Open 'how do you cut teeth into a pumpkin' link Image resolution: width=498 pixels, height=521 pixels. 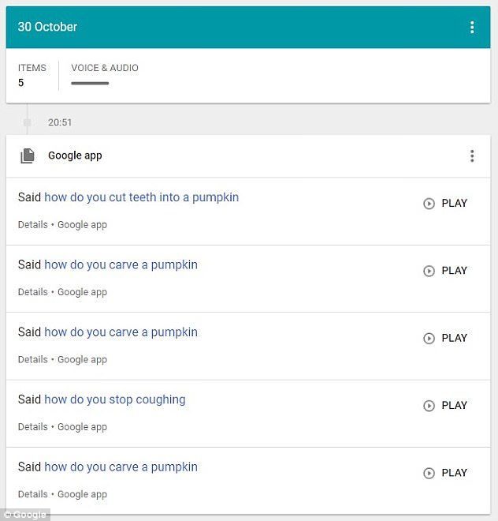point(142,197)
